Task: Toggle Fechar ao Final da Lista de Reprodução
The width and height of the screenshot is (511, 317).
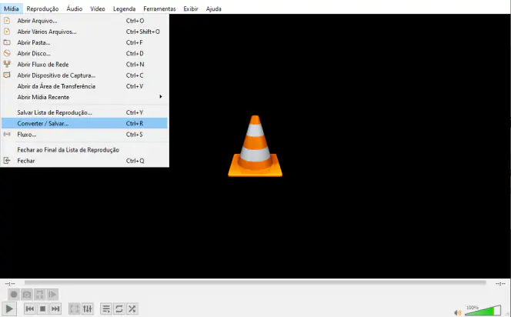Action: click(x=85, y=150)
